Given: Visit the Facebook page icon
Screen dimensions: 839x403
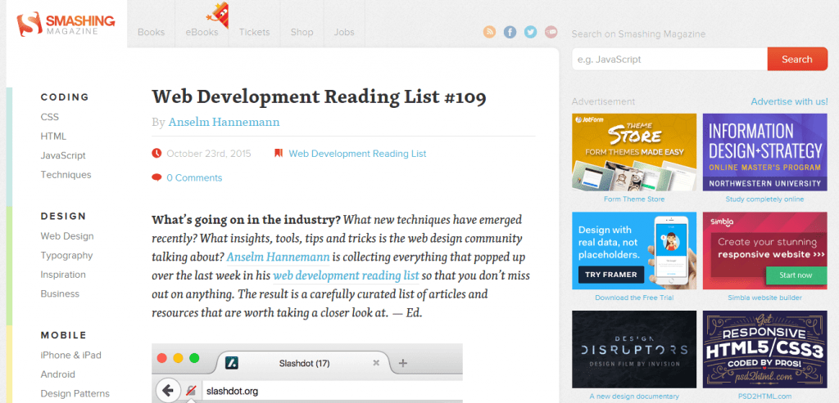Looking at the screenshot, I should click(510, 32).
